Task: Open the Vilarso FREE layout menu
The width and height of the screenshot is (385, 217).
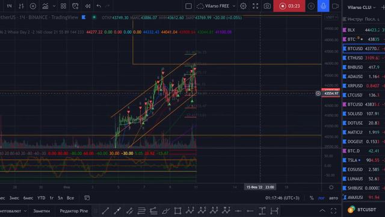Action: point(216,6)
